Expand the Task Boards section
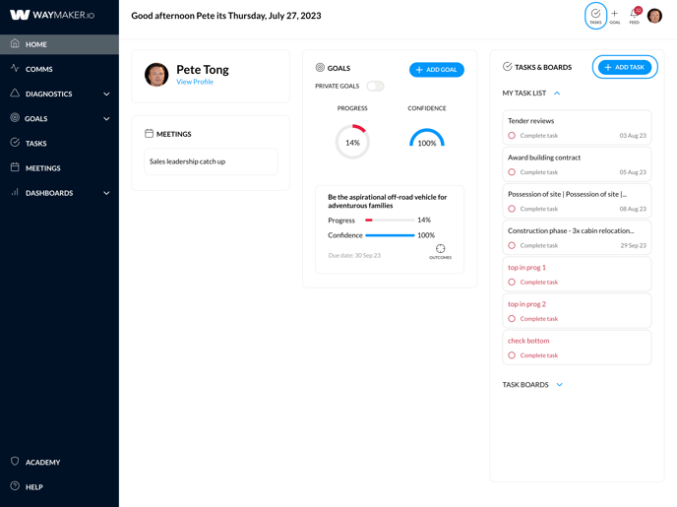This screenshot has height=507, width=677. pos(560,384)
